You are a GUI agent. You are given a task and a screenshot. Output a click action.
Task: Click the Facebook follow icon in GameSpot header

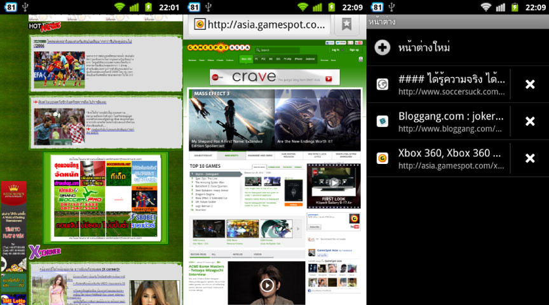tap(330, 43)
